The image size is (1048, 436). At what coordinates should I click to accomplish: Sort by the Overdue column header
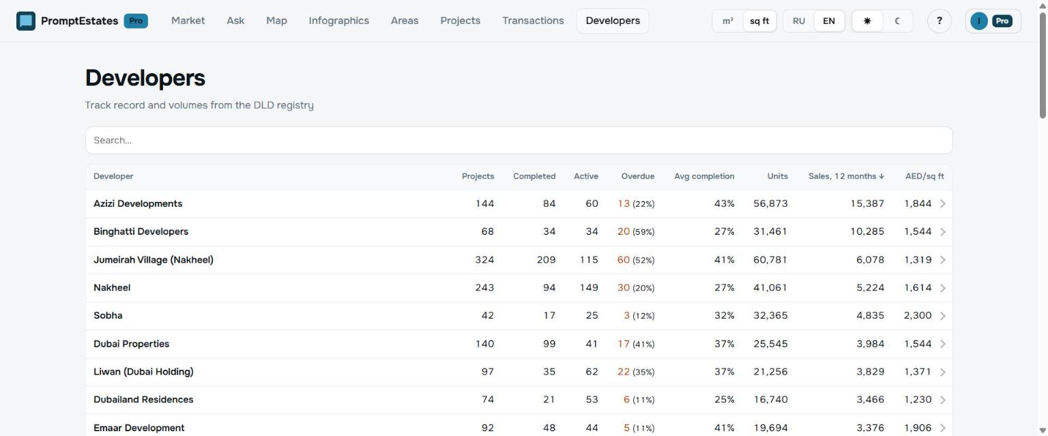tap(637, 176)
